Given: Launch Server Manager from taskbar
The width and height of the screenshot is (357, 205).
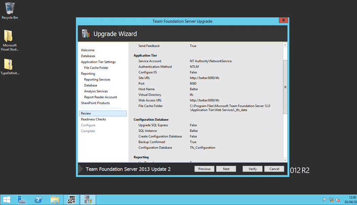Looking at the screenshot, I should [x=21, y=200].
